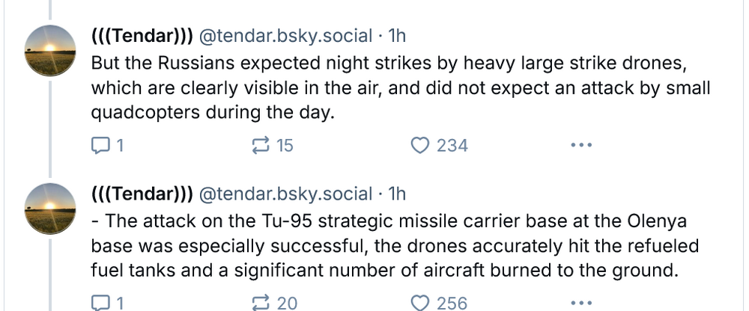Open more options on the quadcopters post
This screenshot has width=749, height=311.
[580, 145]
